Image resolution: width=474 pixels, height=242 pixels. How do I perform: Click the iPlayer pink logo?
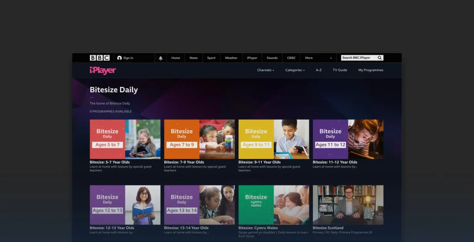coord(103,70)
